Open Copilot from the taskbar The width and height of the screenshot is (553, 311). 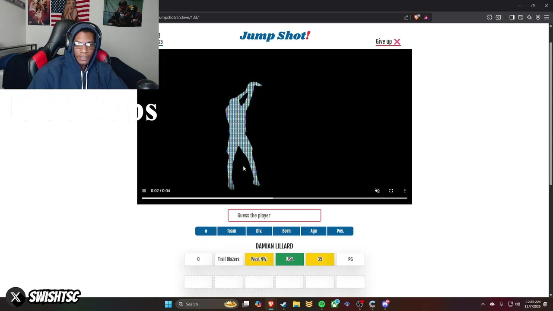(x=258, y=304)
